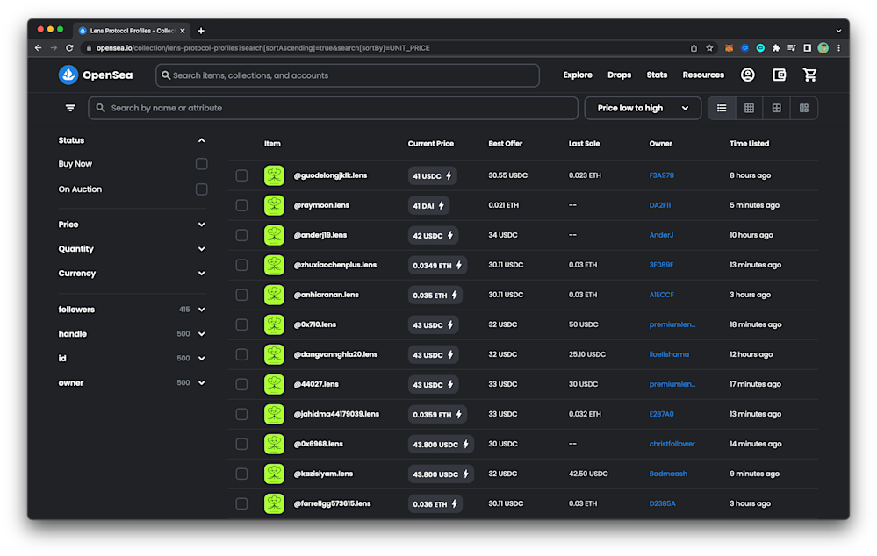Select @raymoon.lens row checkbox

pos(241,205)
